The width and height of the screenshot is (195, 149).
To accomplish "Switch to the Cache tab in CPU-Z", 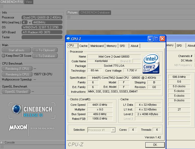I will pos(83,46).
